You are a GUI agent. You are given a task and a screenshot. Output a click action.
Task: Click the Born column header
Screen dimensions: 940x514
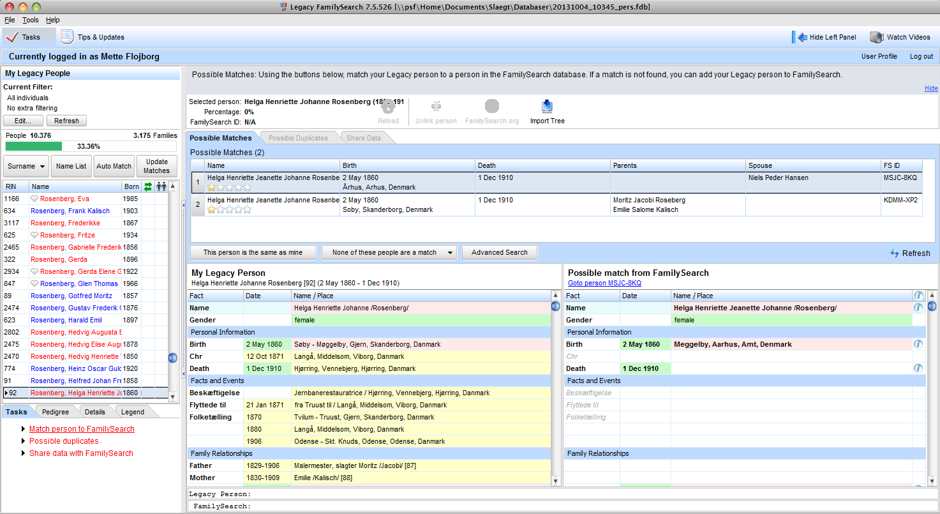131,186
